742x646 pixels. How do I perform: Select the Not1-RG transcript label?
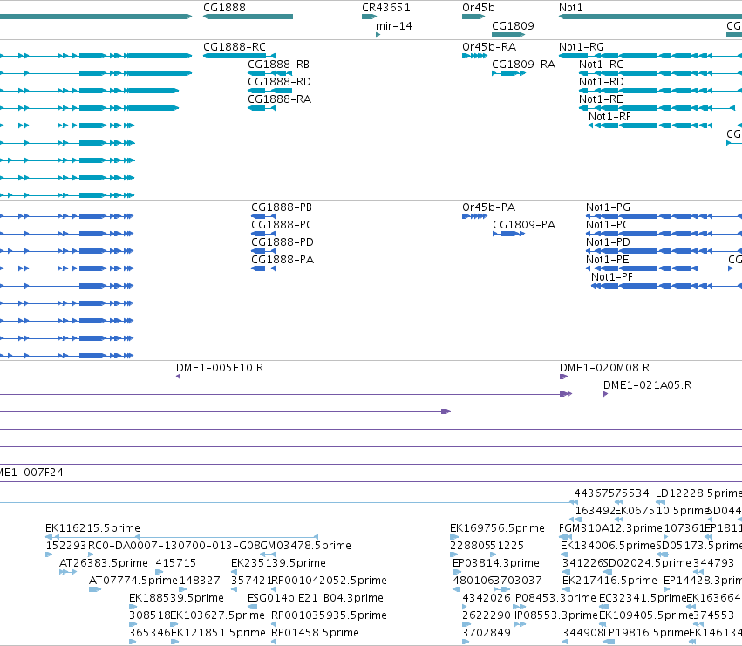pyautogui.click(x=581, y=47)
